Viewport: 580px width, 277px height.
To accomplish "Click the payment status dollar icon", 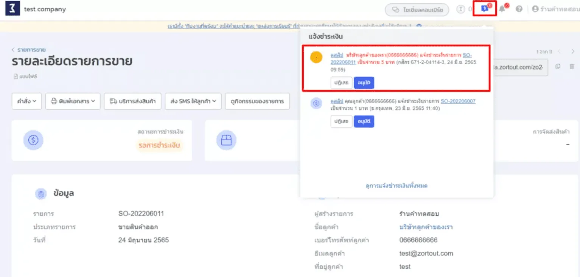I will pyautogui.click(x=33, y=140).
